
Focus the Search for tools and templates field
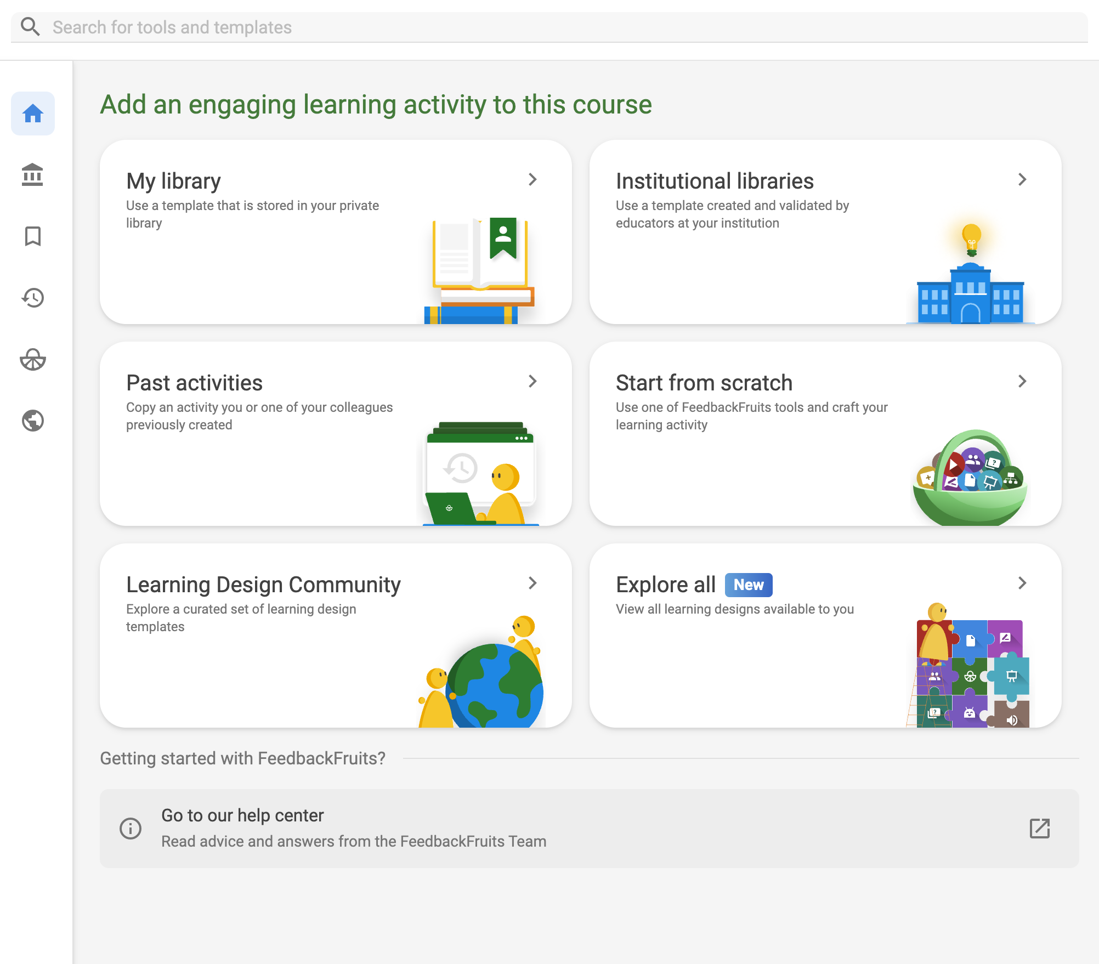548,27
